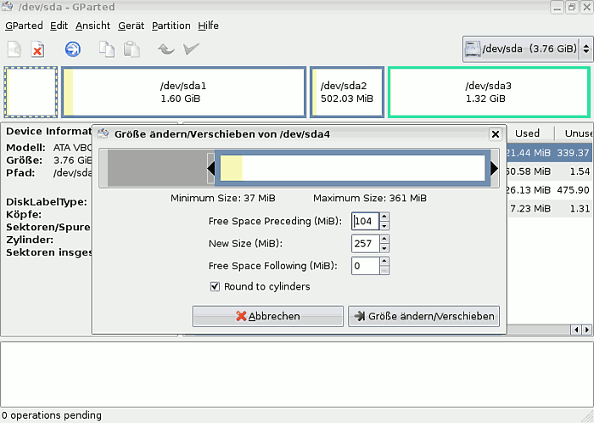Increase New Size with up arrow
This screenshot has height=423, width=594.
point(384,240)
